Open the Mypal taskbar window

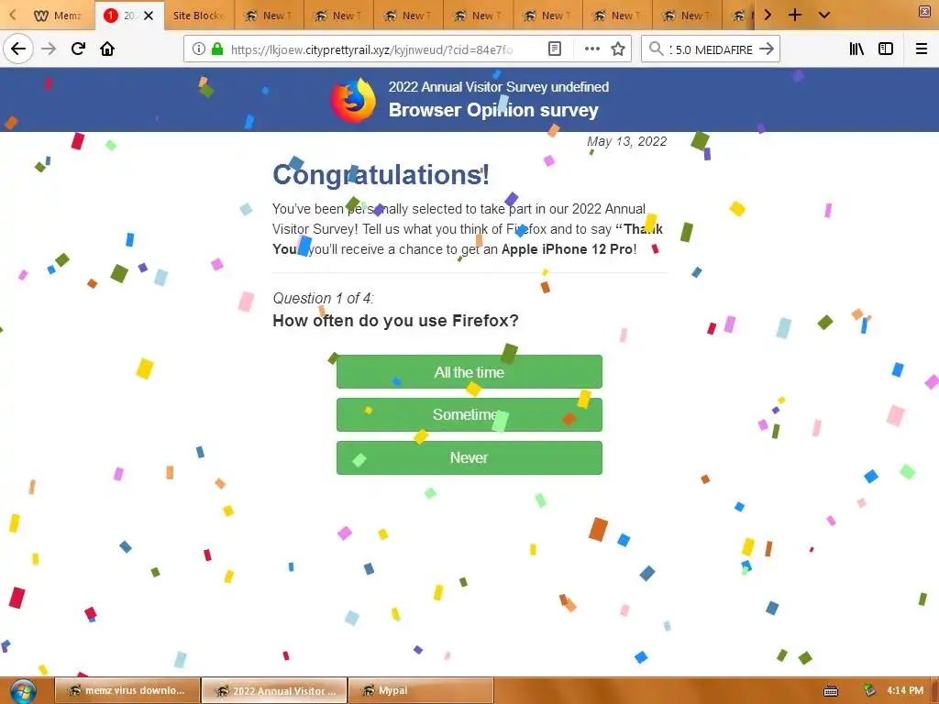tap(420, 690)
